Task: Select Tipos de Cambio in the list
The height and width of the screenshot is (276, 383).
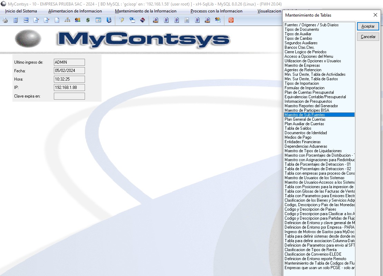Action: [x=298, y=38]
